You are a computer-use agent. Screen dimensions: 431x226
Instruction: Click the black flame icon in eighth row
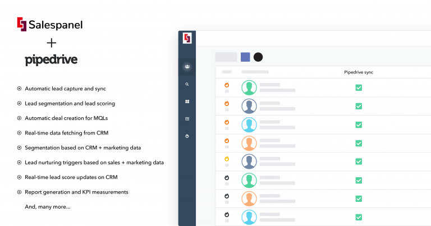227,214
